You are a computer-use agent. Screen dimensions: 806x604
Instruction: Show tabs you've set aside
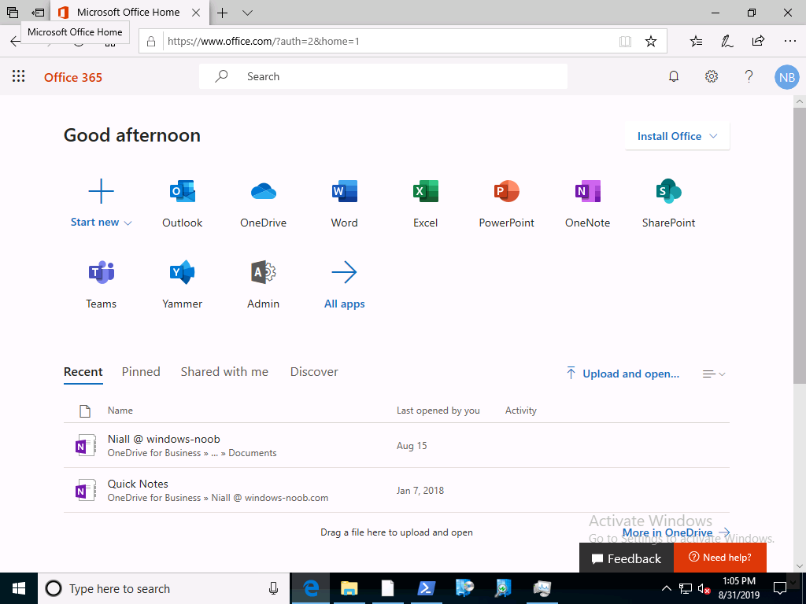pyautogui.click(x=13, y=13)
